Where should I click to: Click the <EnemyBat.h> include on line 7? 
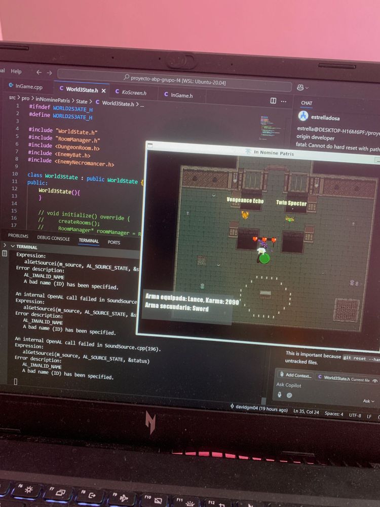point(72,155)
